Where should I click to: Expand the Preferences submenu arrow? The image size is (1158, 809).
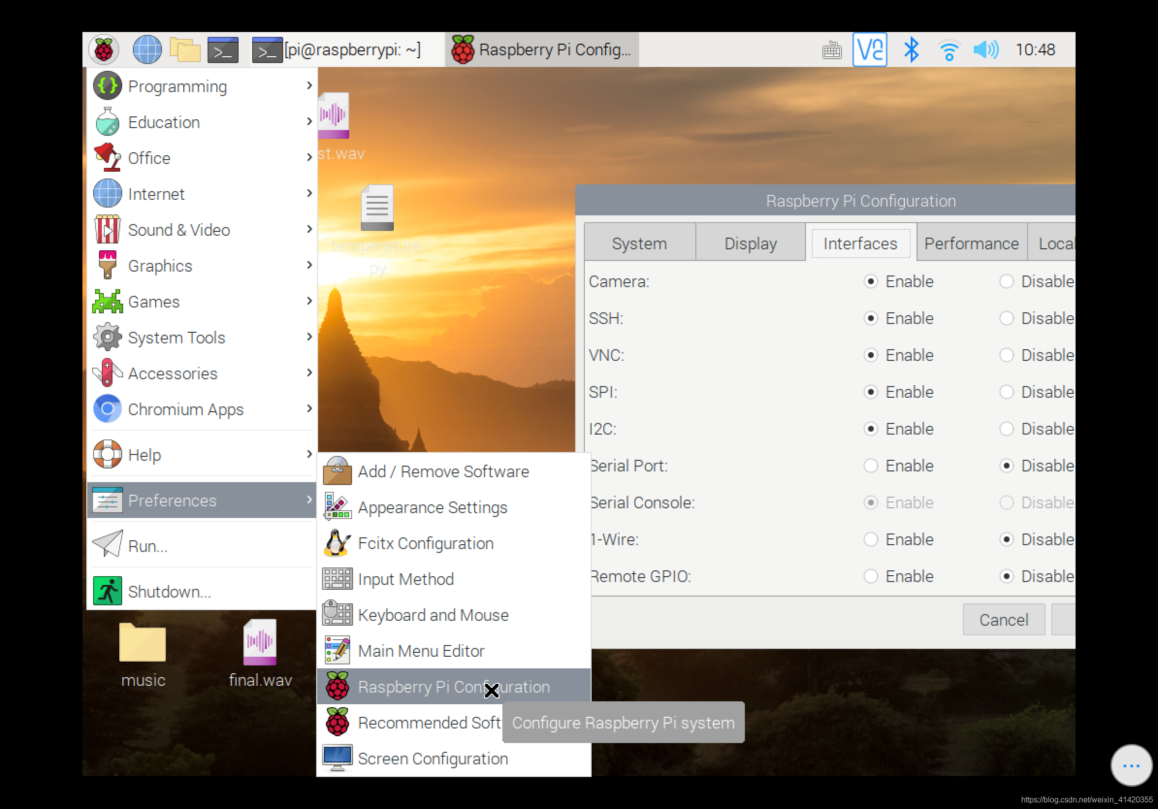(309, 500)
